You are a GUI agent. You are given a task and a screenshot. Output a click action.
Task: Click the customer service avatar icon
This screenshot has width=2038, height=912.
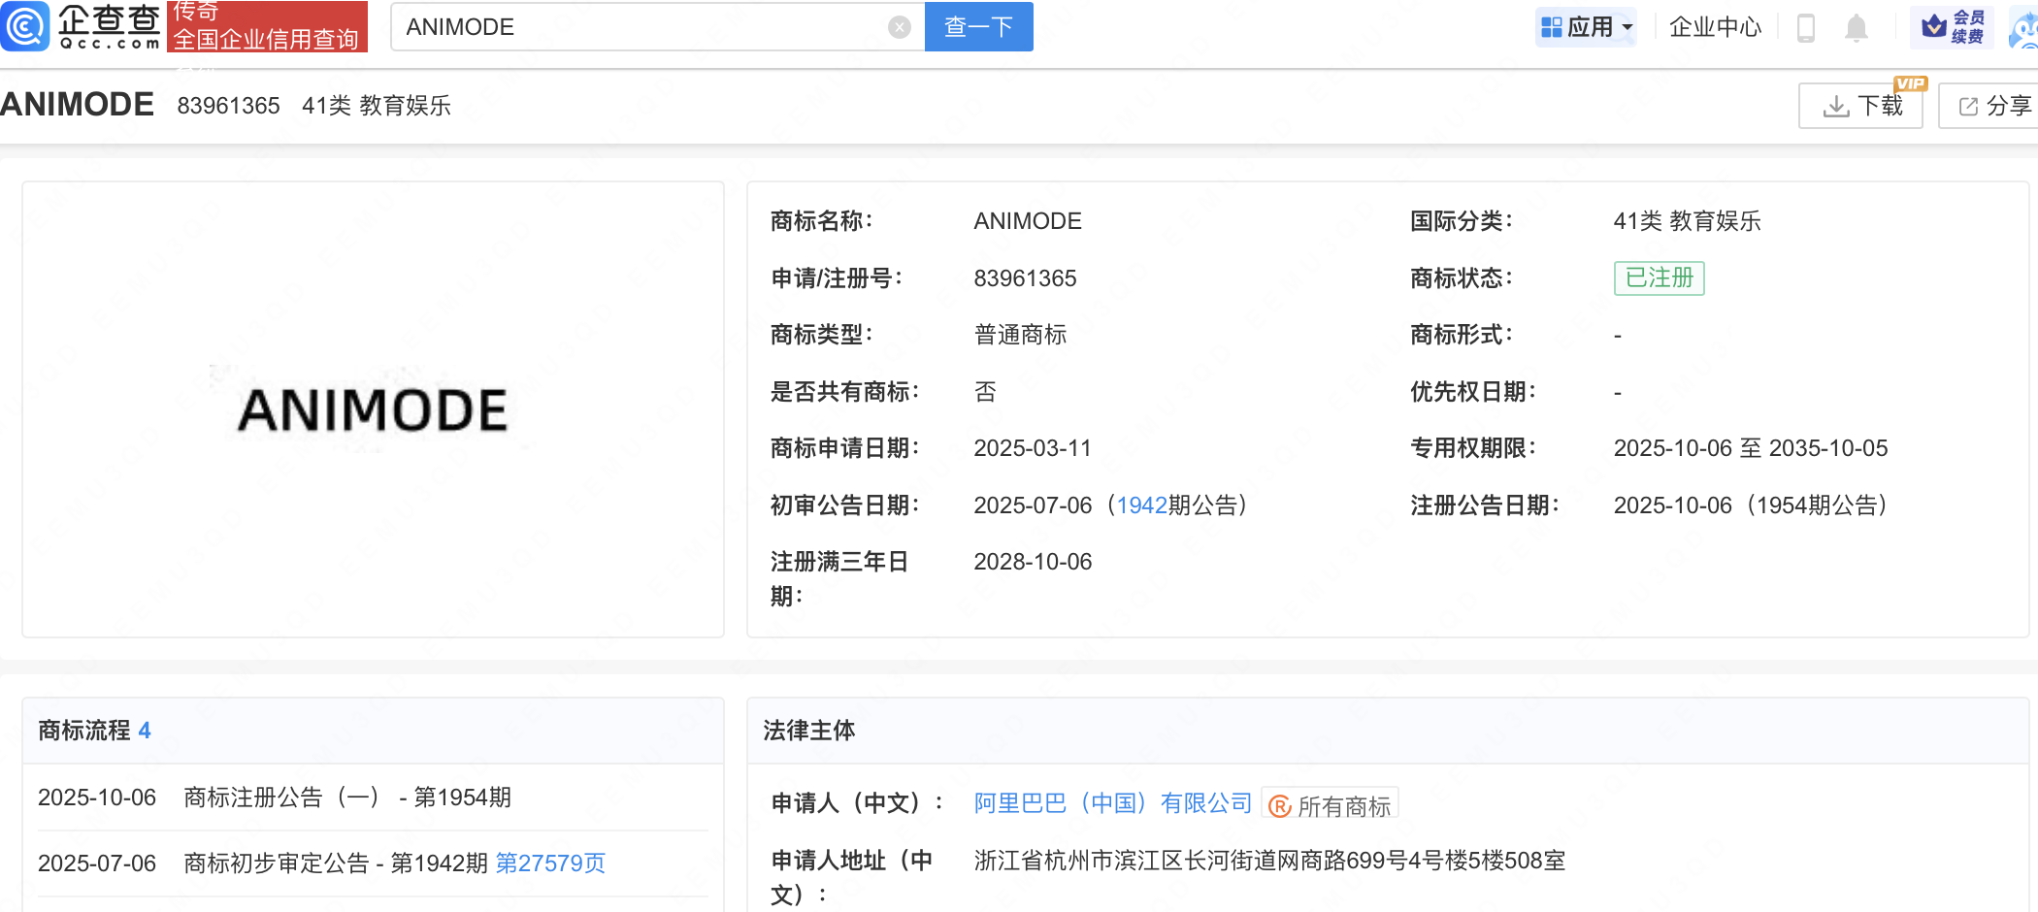(x=2026, y=29)
